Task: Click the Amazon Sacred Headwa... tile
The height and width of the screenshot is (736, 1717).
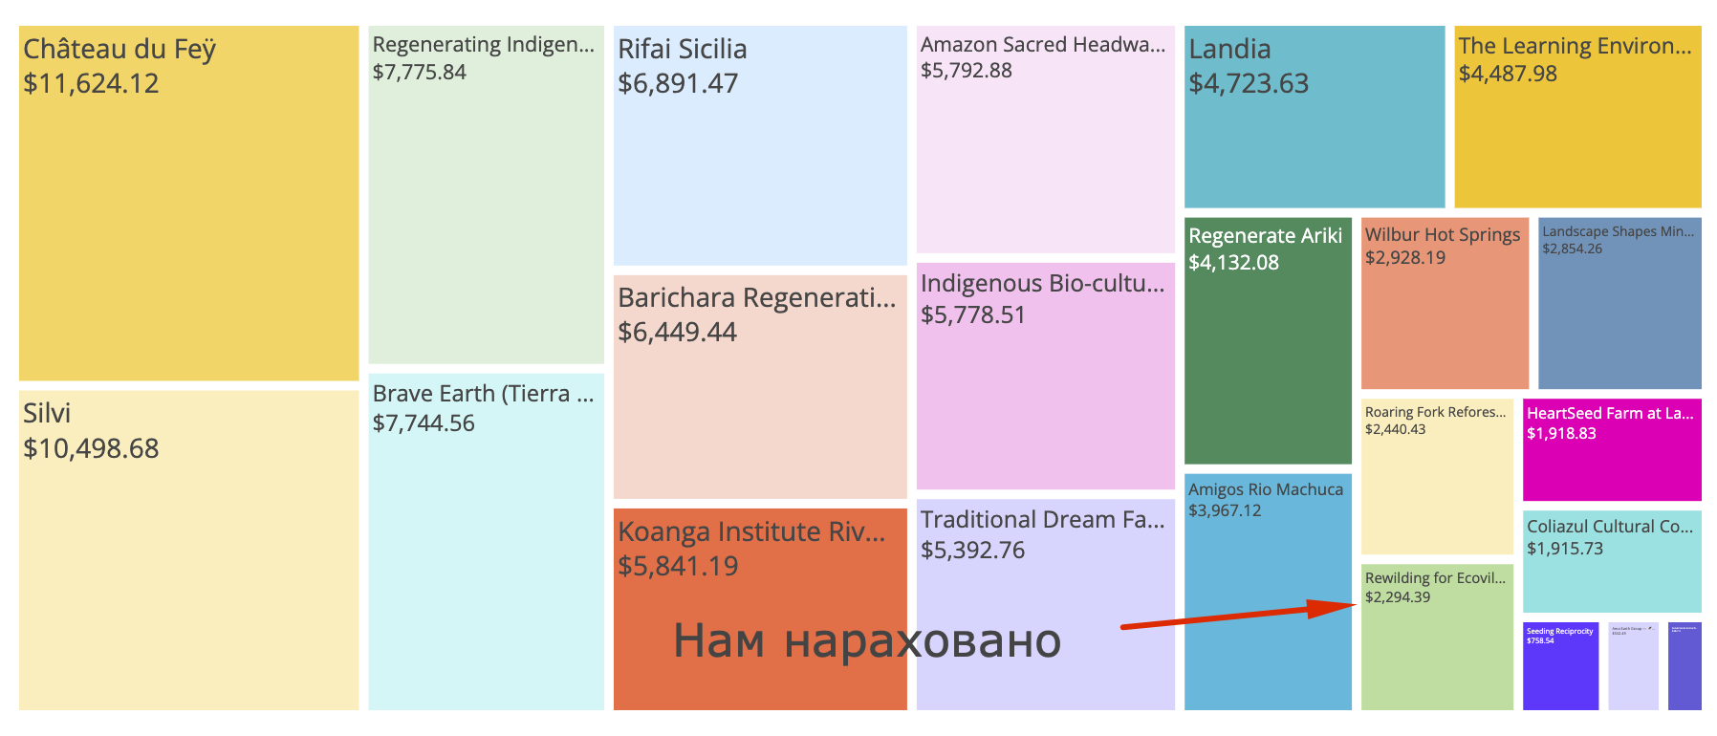Action: (x=1046, y=140)
